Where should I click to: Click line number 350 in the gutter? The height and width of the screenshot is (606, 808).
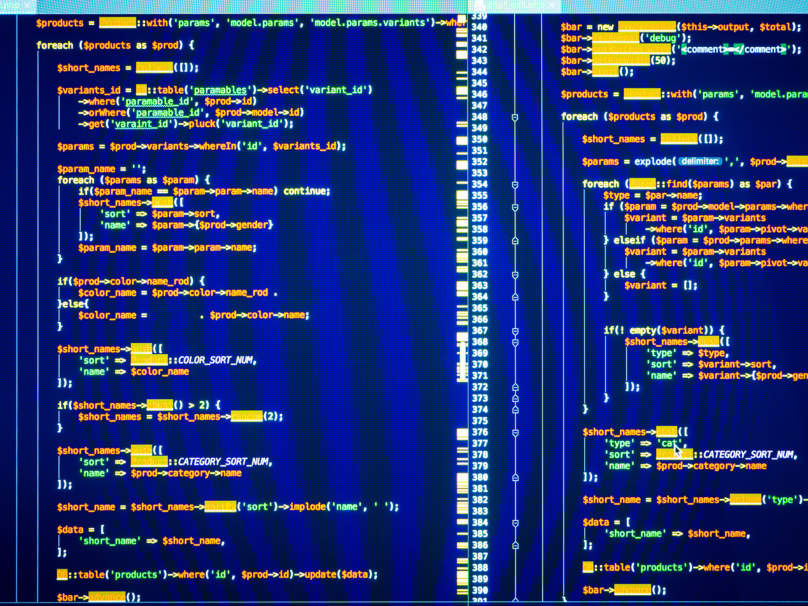(x=479, y=139)
